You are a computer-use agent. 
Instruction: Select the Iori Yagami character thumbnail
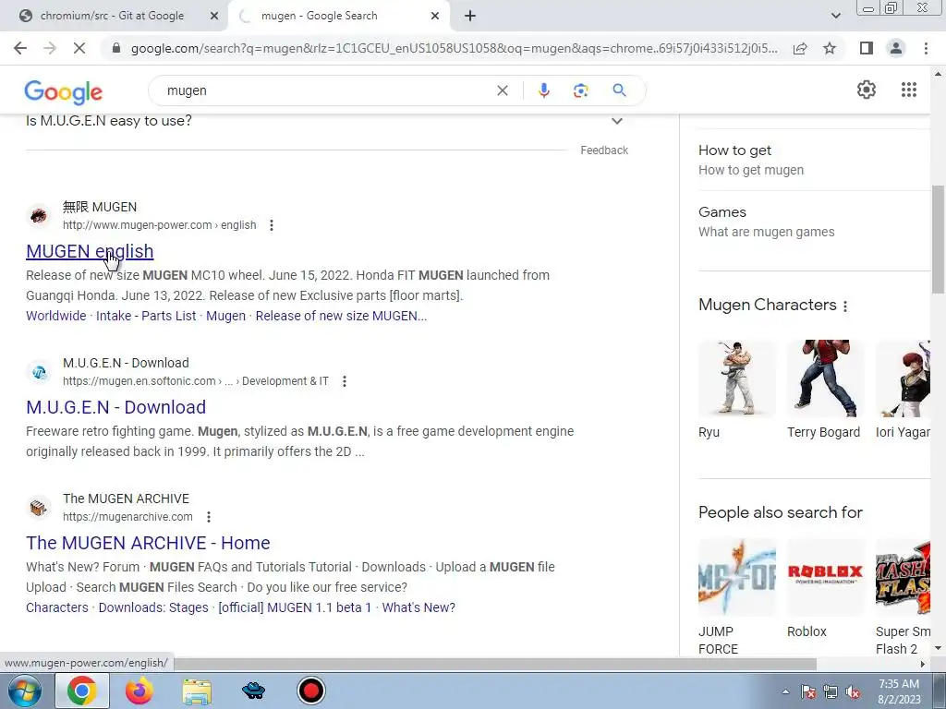(x=904, y=379)
